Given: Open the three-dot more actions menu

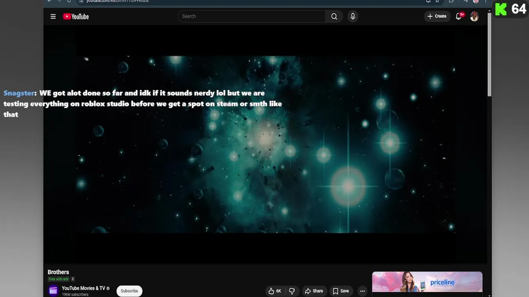Looking at the screenshot, I should pos(362,291).
